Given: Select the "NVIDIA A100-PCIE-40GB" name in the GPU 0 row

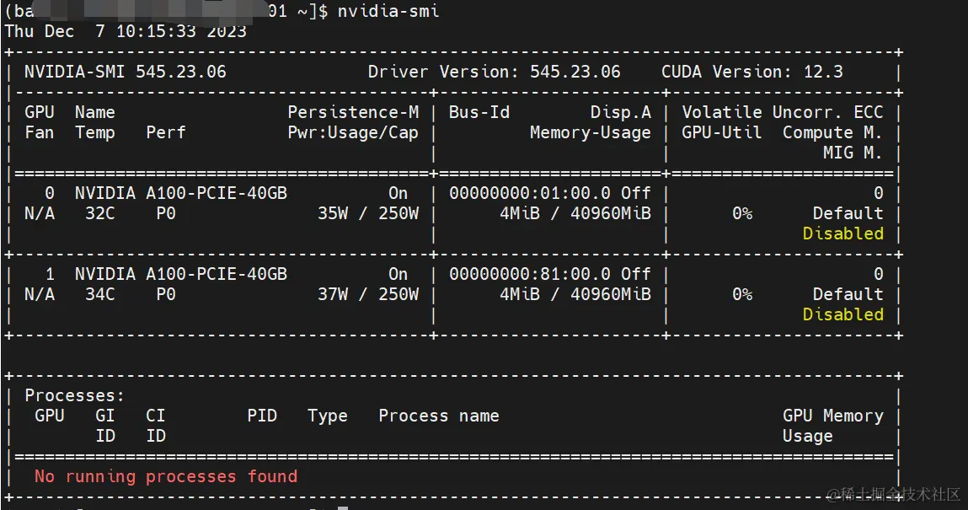Looking at the screenshot, I should coord(181,193).
